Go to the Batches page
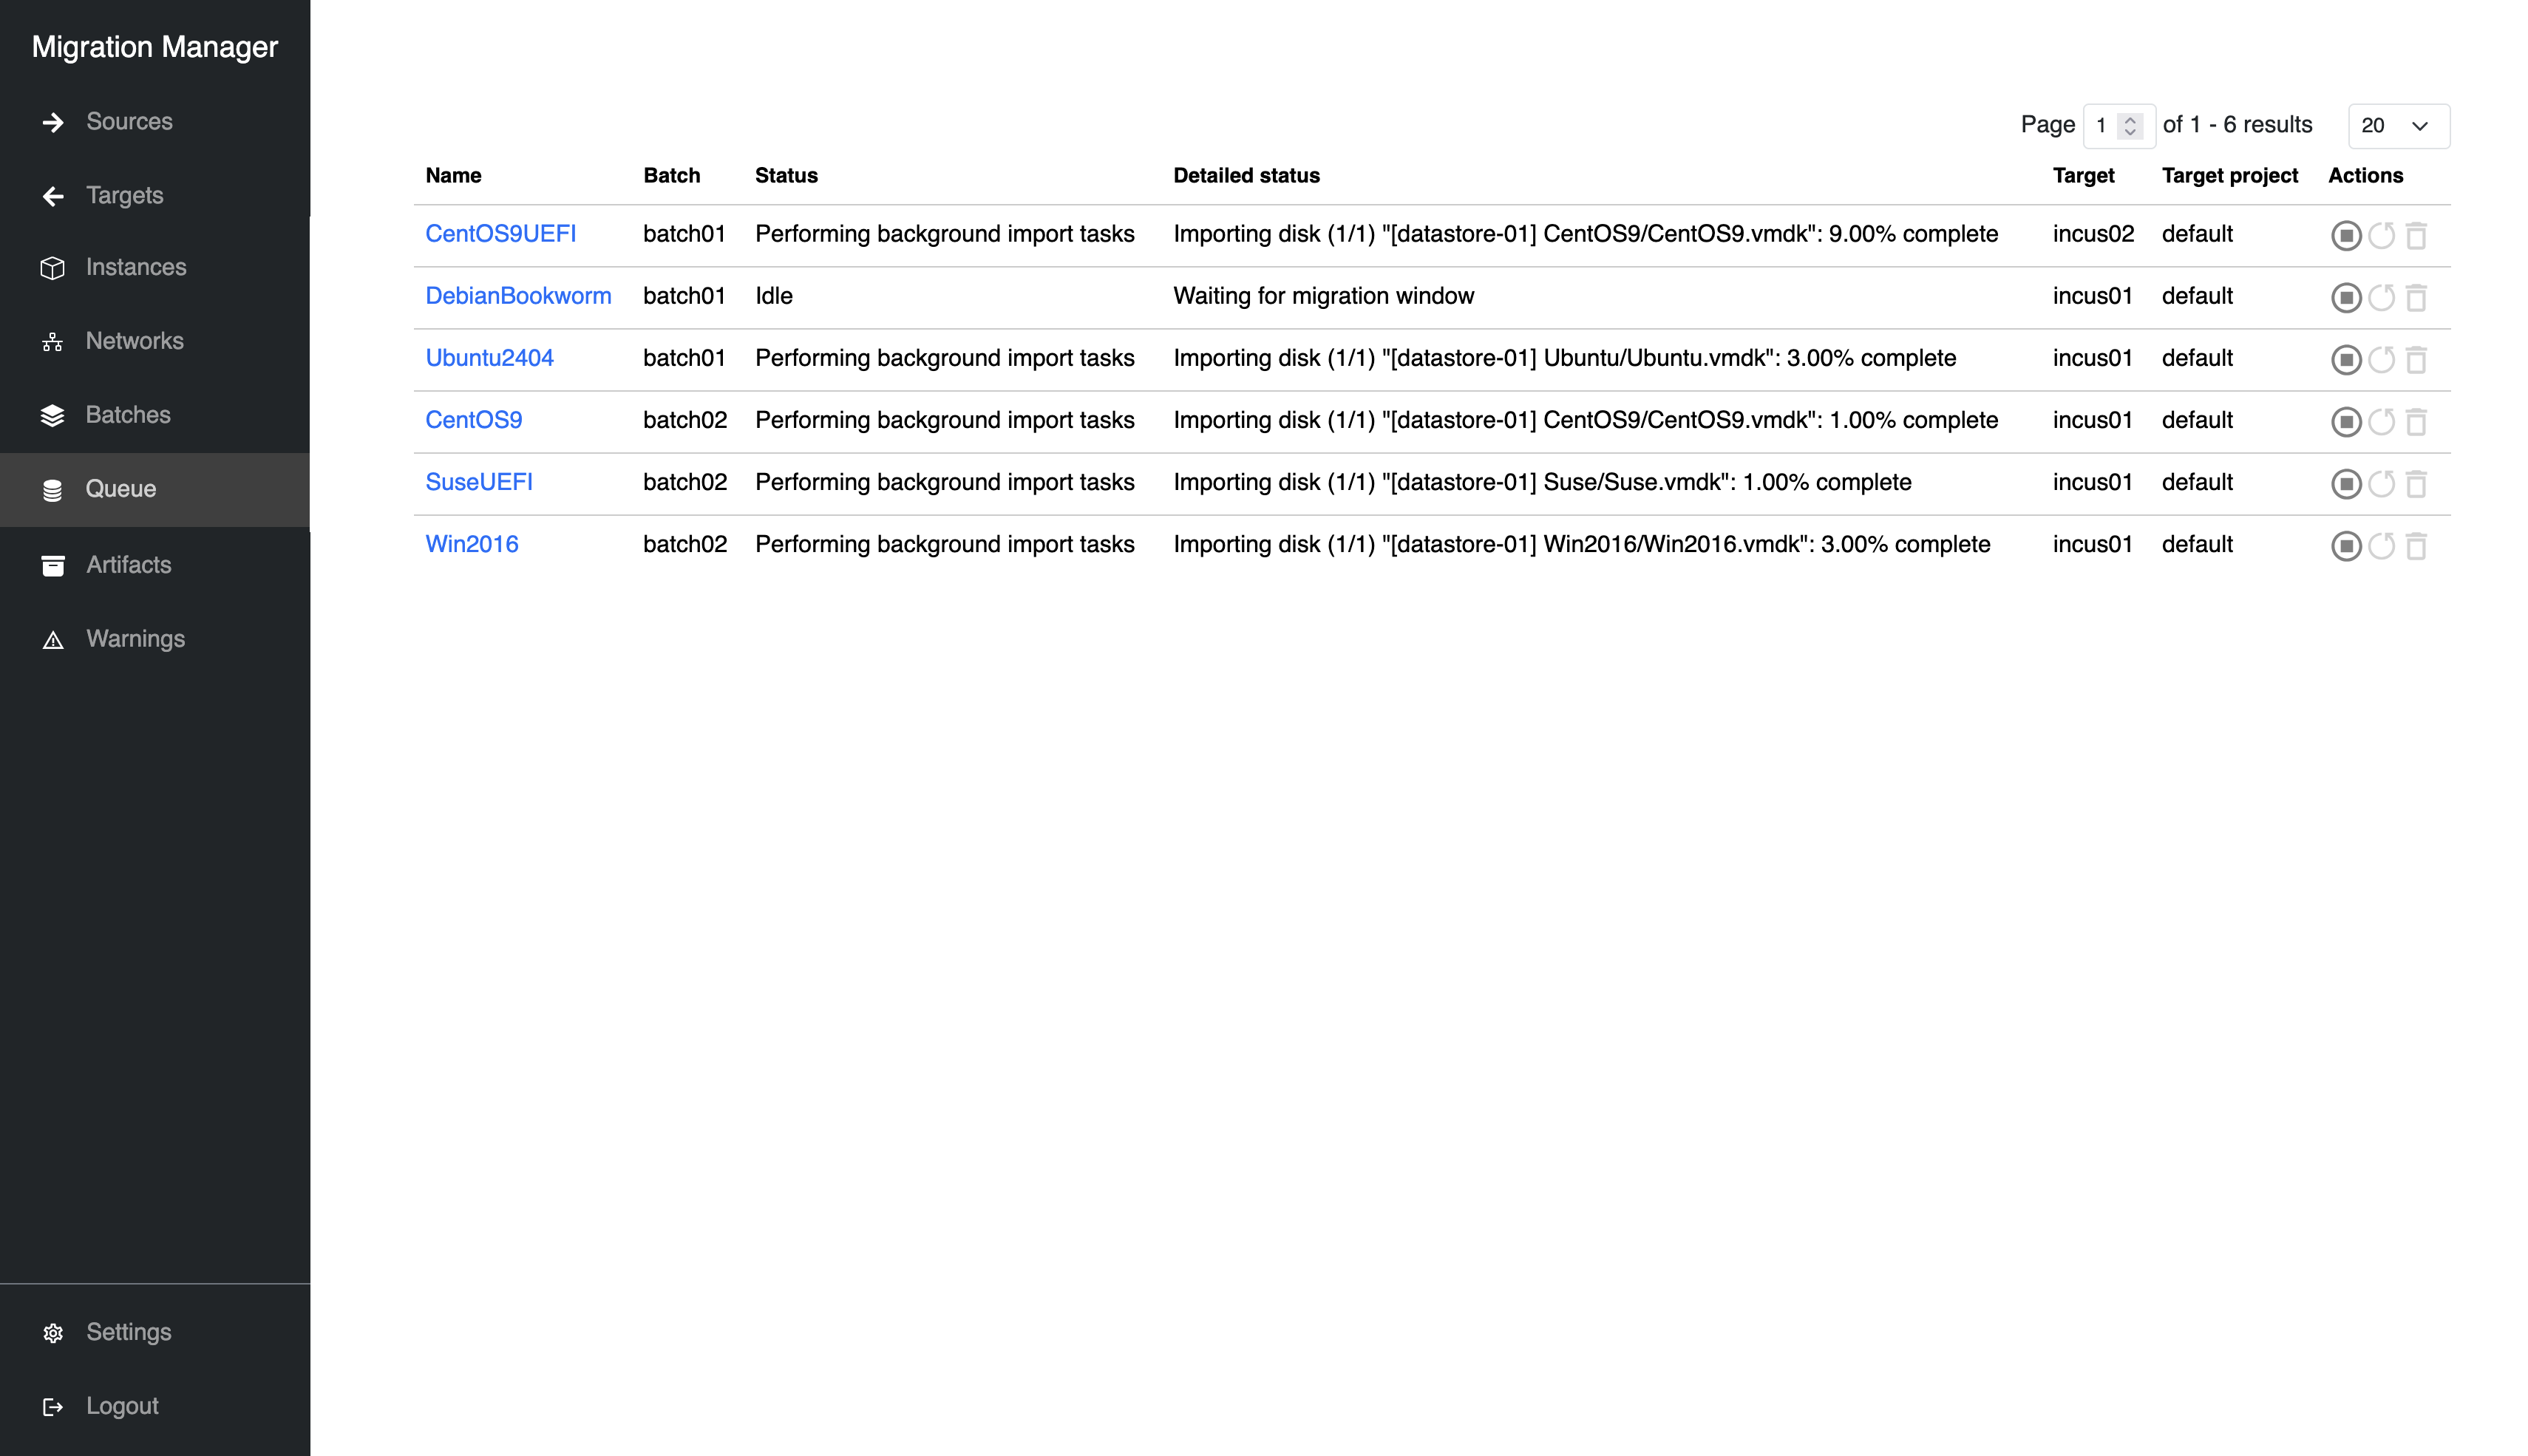This screenshot has height=1456, width=2528. 128,415
